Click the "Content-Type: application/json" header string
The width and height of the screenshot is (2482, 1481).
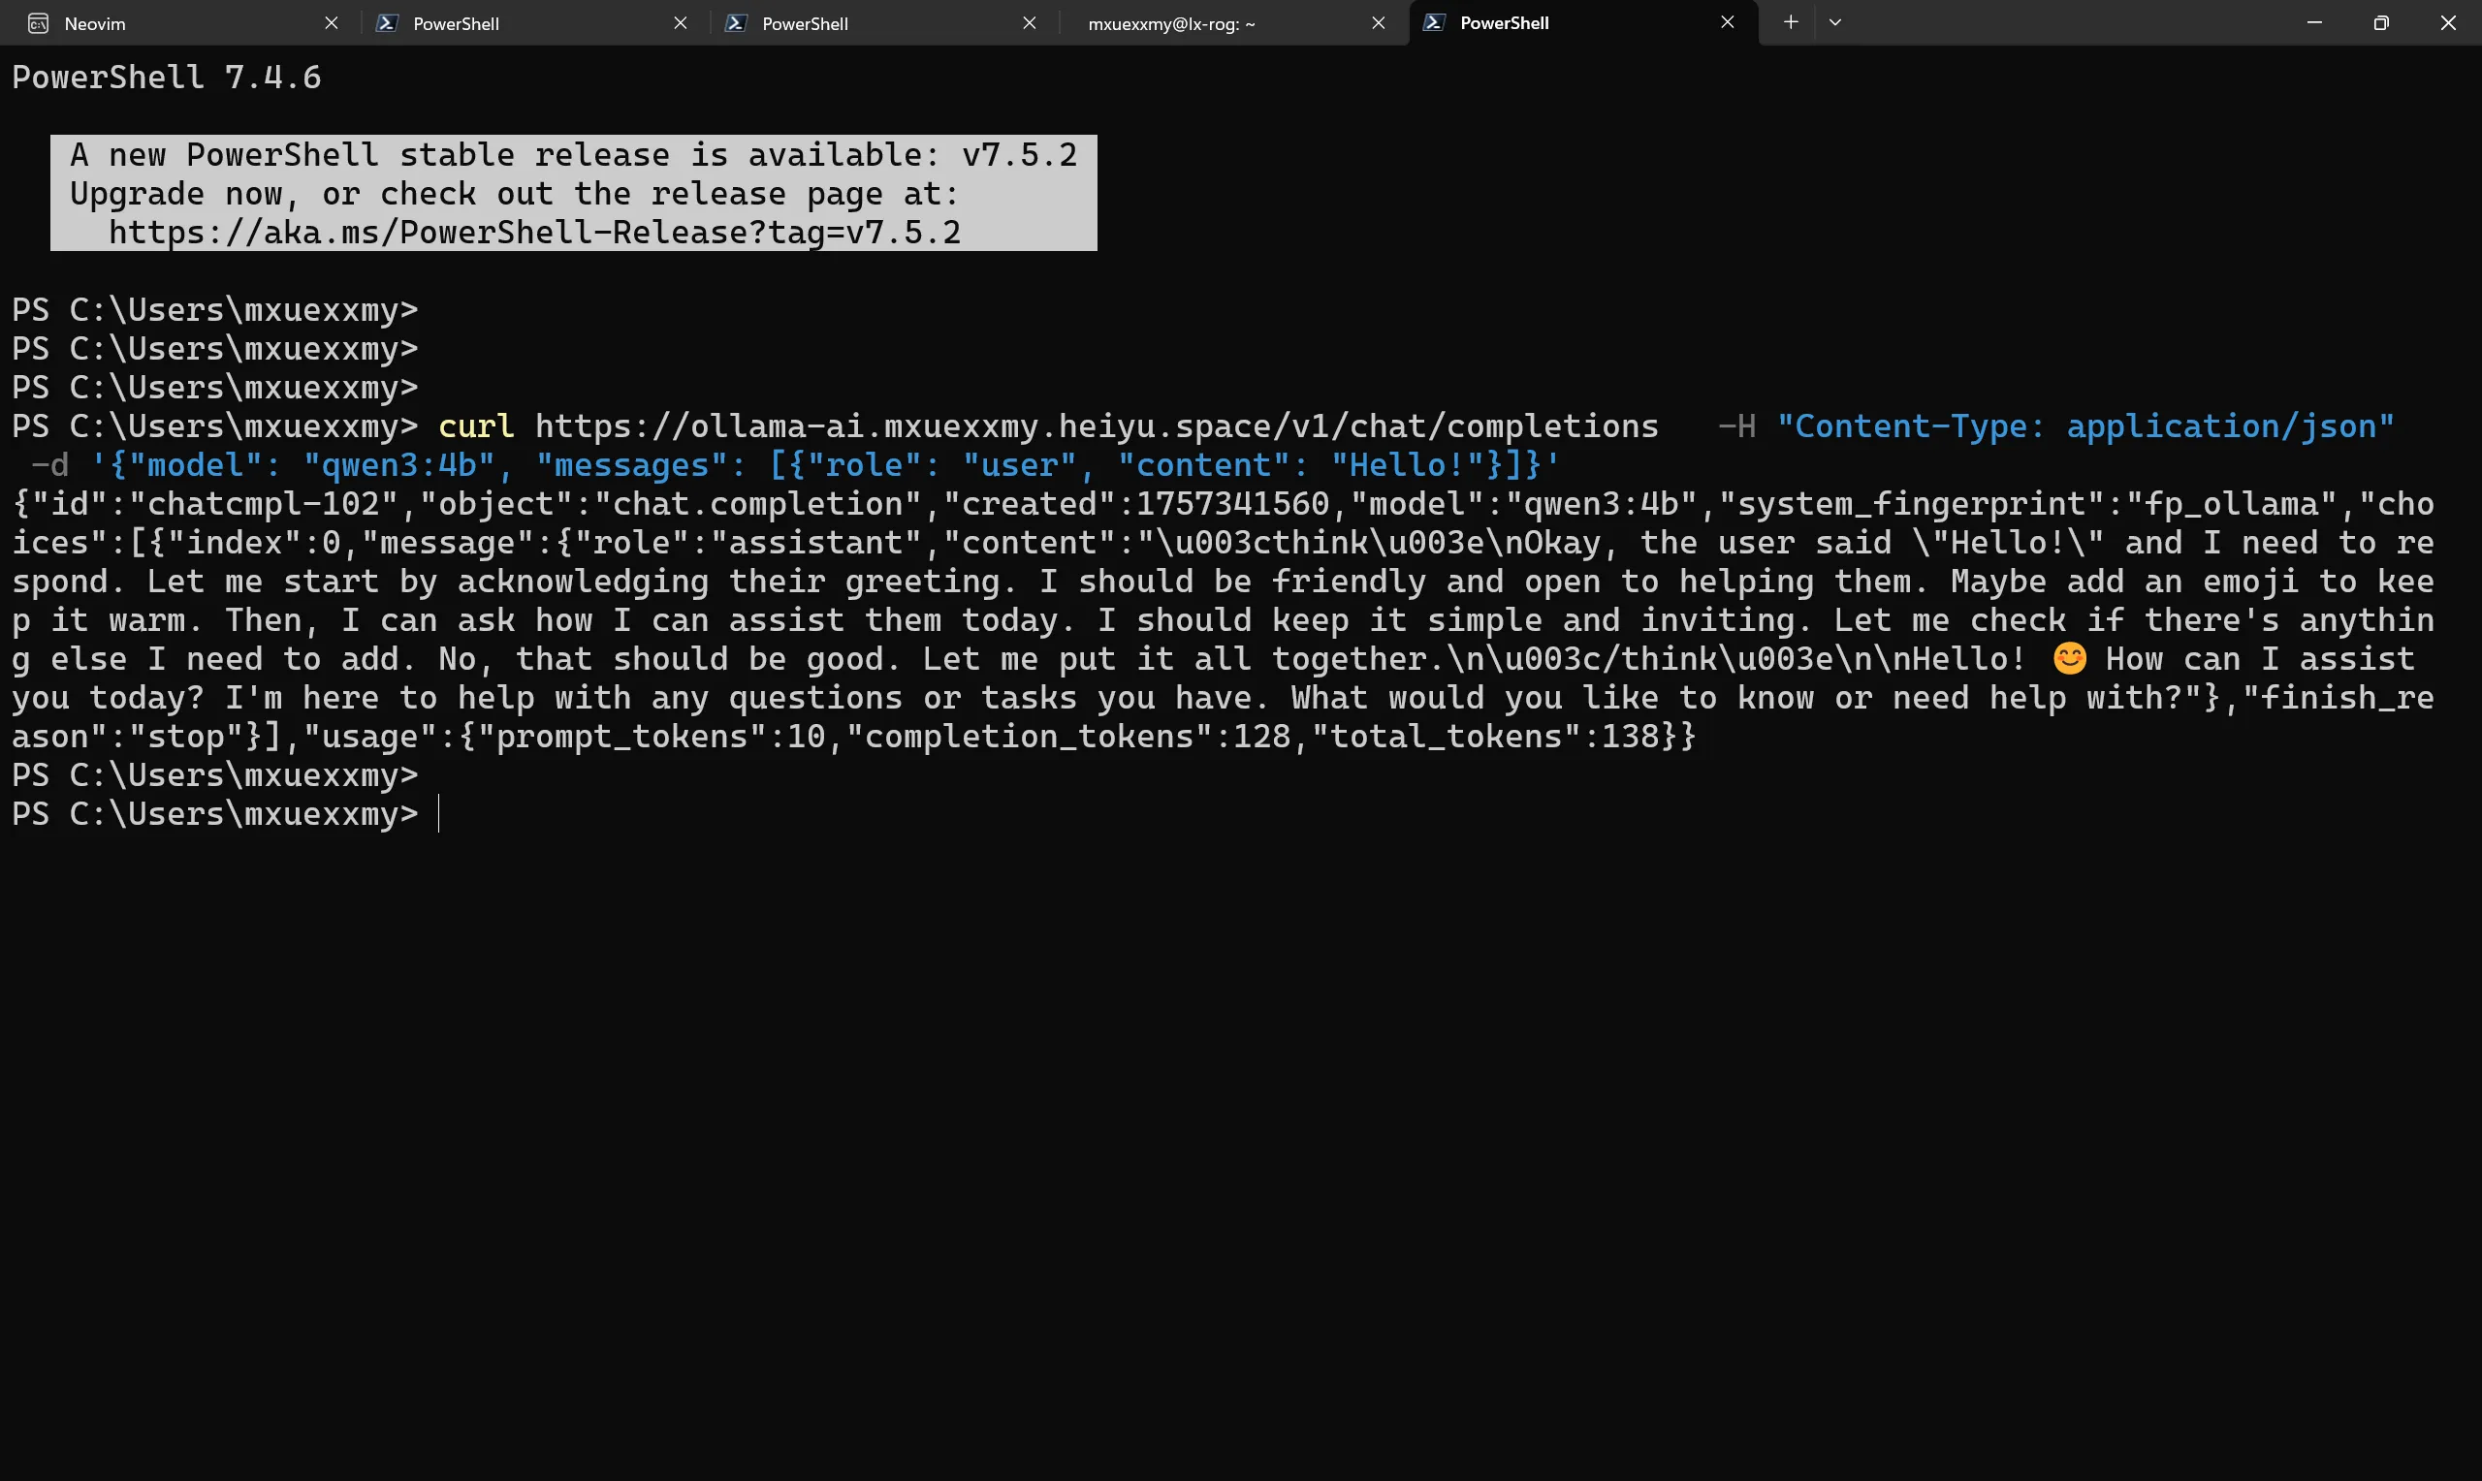tap(2084, 426)
